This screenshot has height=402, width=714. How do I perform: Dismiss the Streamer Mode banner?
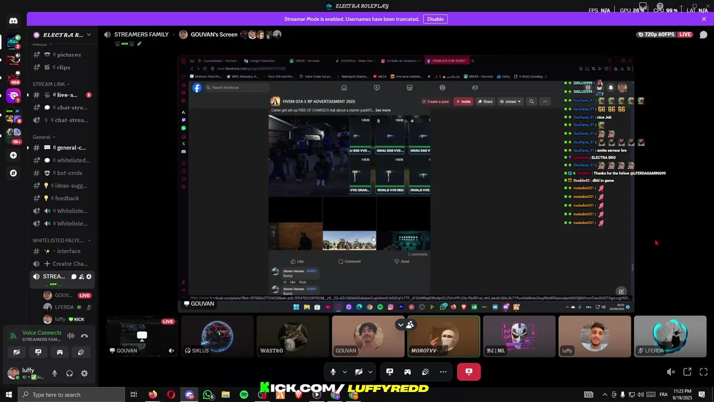[x=704, y=19]
